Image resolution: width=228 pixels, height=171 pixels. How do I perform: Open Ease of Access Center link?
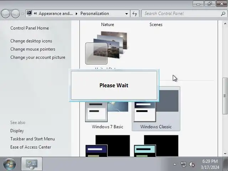click(x=31, y=147)
